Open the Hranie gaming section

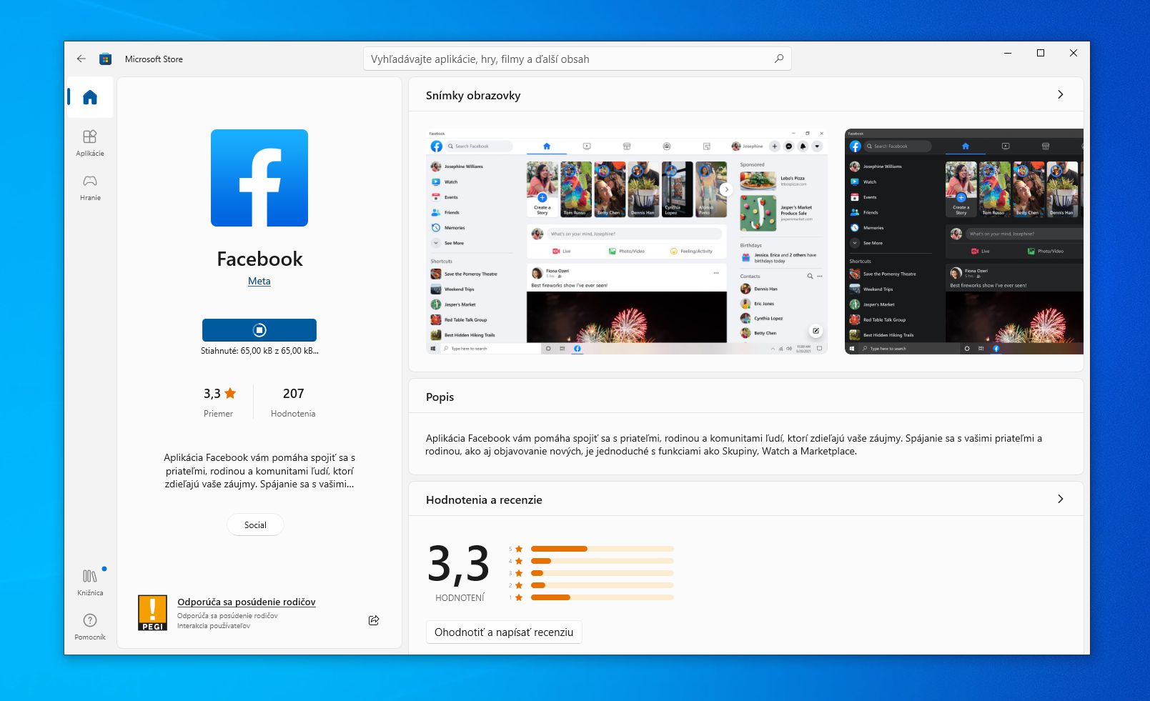[x=90, y=187]
